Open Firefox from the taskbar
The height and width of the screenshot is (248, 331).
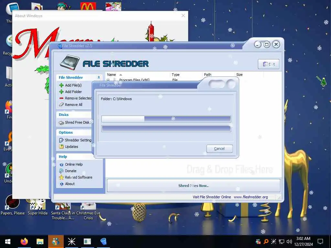tap(24, 241)
